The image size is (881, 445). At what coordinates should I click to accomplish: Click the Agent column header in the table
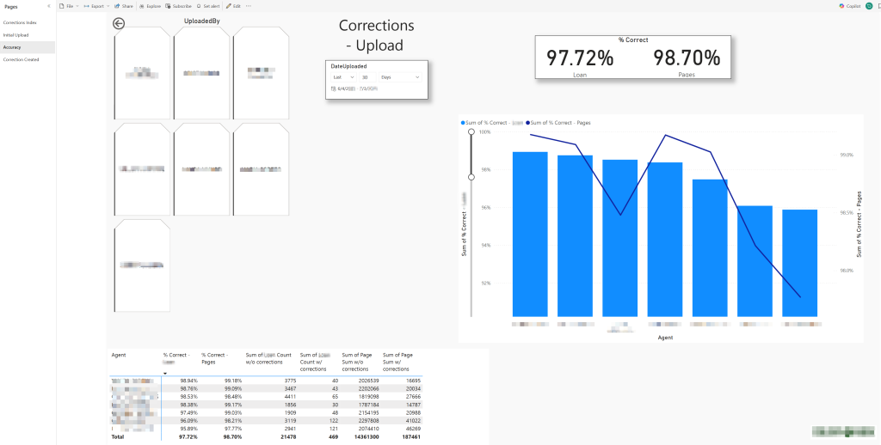119,355
